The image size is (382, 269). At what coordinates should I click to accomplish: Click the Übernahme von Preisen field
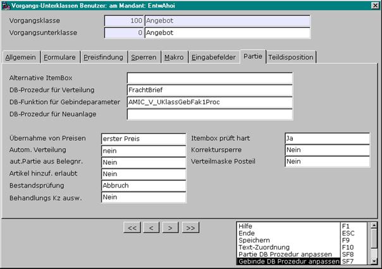point(144,139)
